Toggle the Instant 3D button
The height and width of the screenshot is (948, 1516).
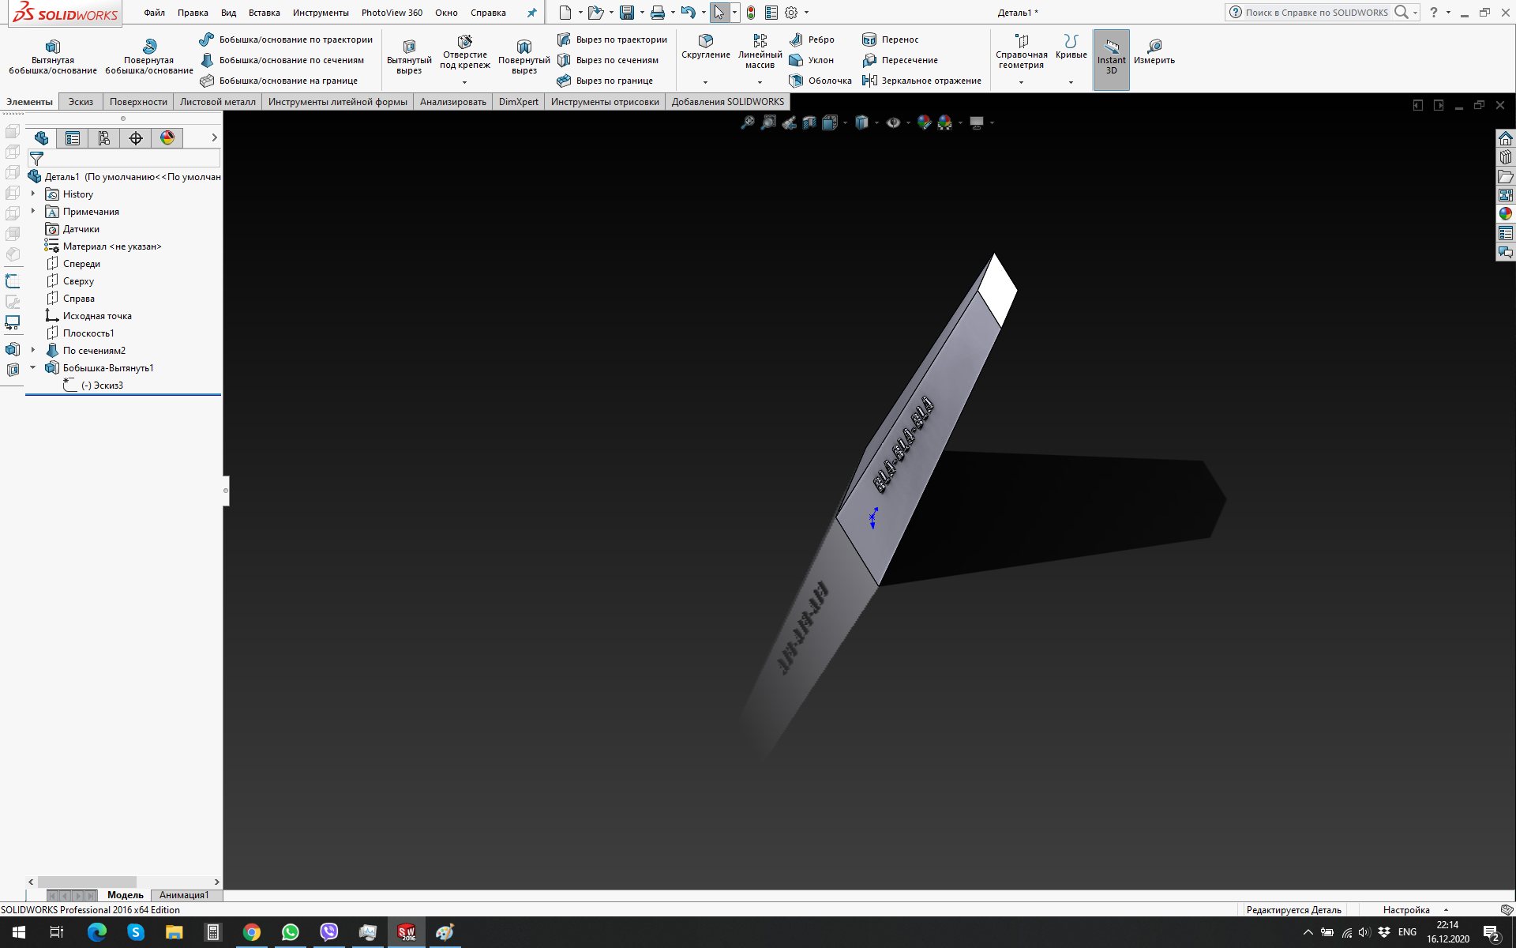pos(1111,59)
